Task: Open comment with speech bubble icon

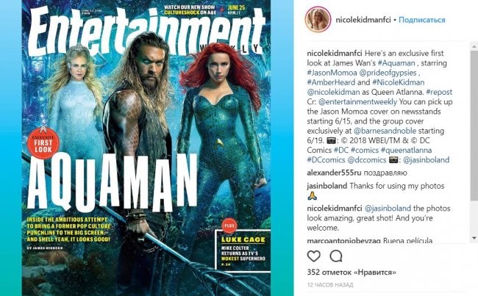Action: tap(336, 256)
